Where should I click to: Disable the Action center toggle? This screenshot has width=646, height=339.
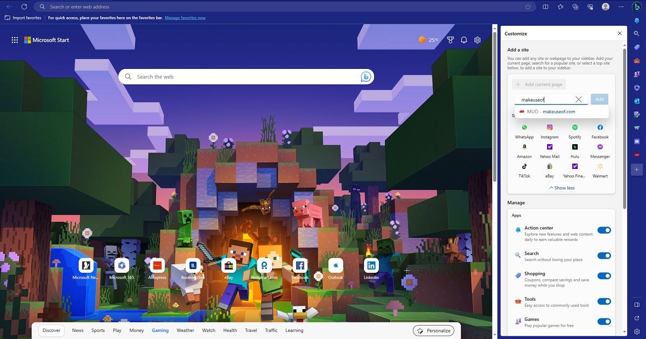(x=605, y=230)
